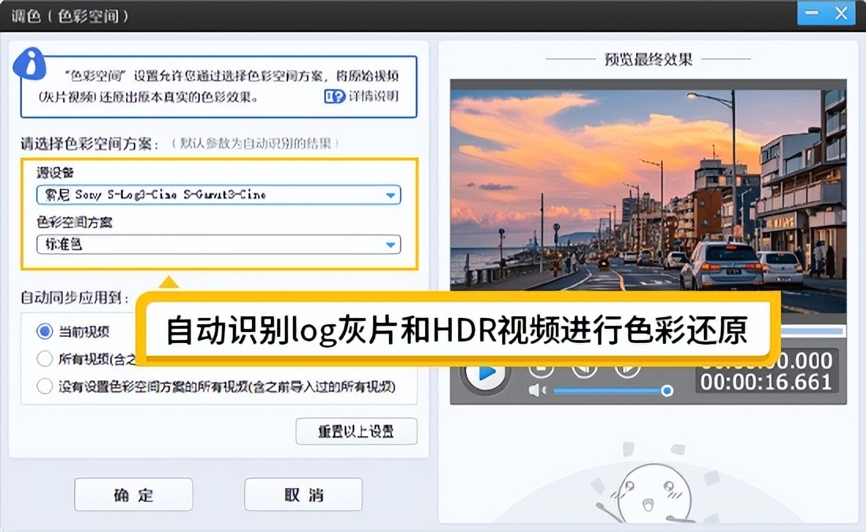Click the 00:00:16.661 duration text

coord(766,382)
